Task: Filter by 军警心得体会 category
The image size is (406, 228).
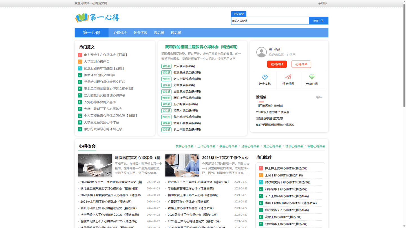Action: coord(316,146)
